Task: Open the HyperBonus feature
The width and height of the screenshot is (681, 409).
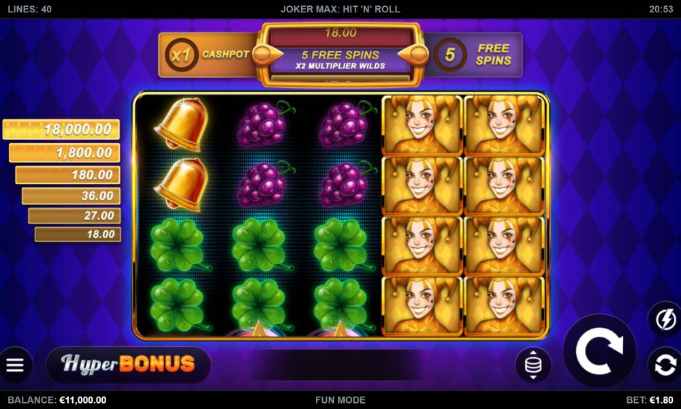Action: (128, 364)
